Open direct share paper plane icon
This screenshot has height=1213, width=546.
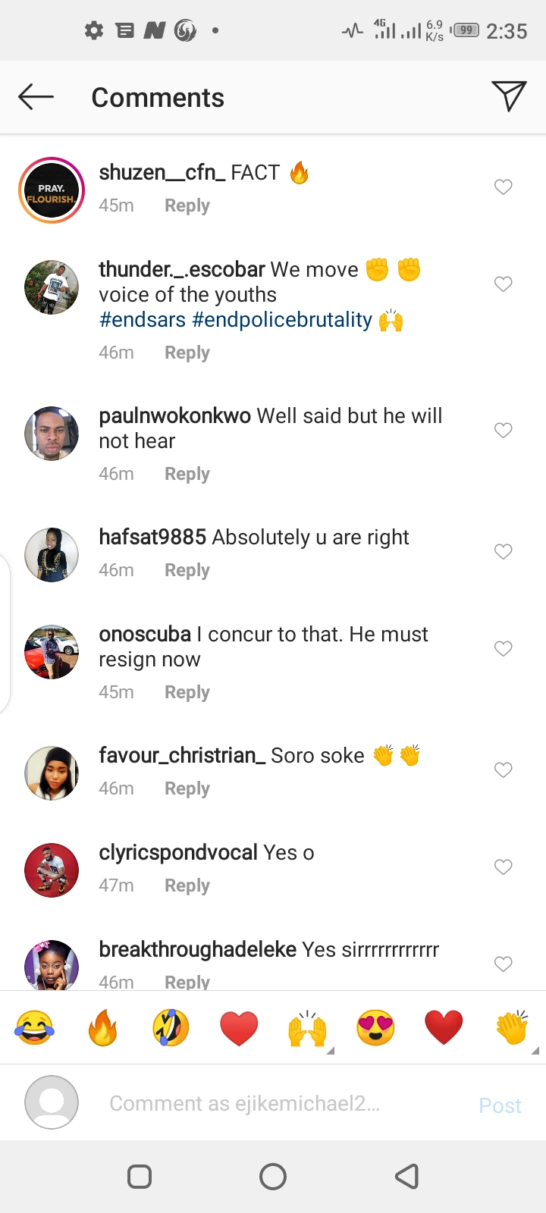click(x=509, y=96)
